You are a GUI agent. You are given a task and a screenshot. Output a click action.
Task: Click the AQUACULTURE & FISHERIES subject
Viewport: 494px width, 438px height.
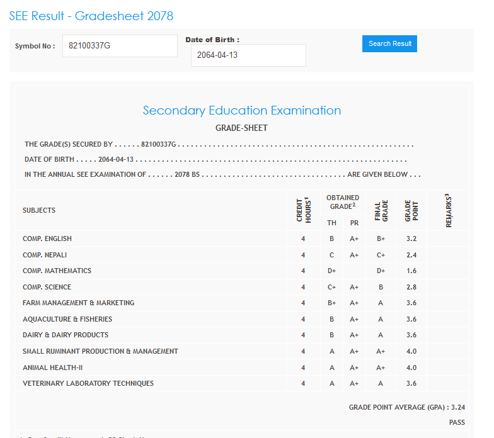(x=67, y=319)
